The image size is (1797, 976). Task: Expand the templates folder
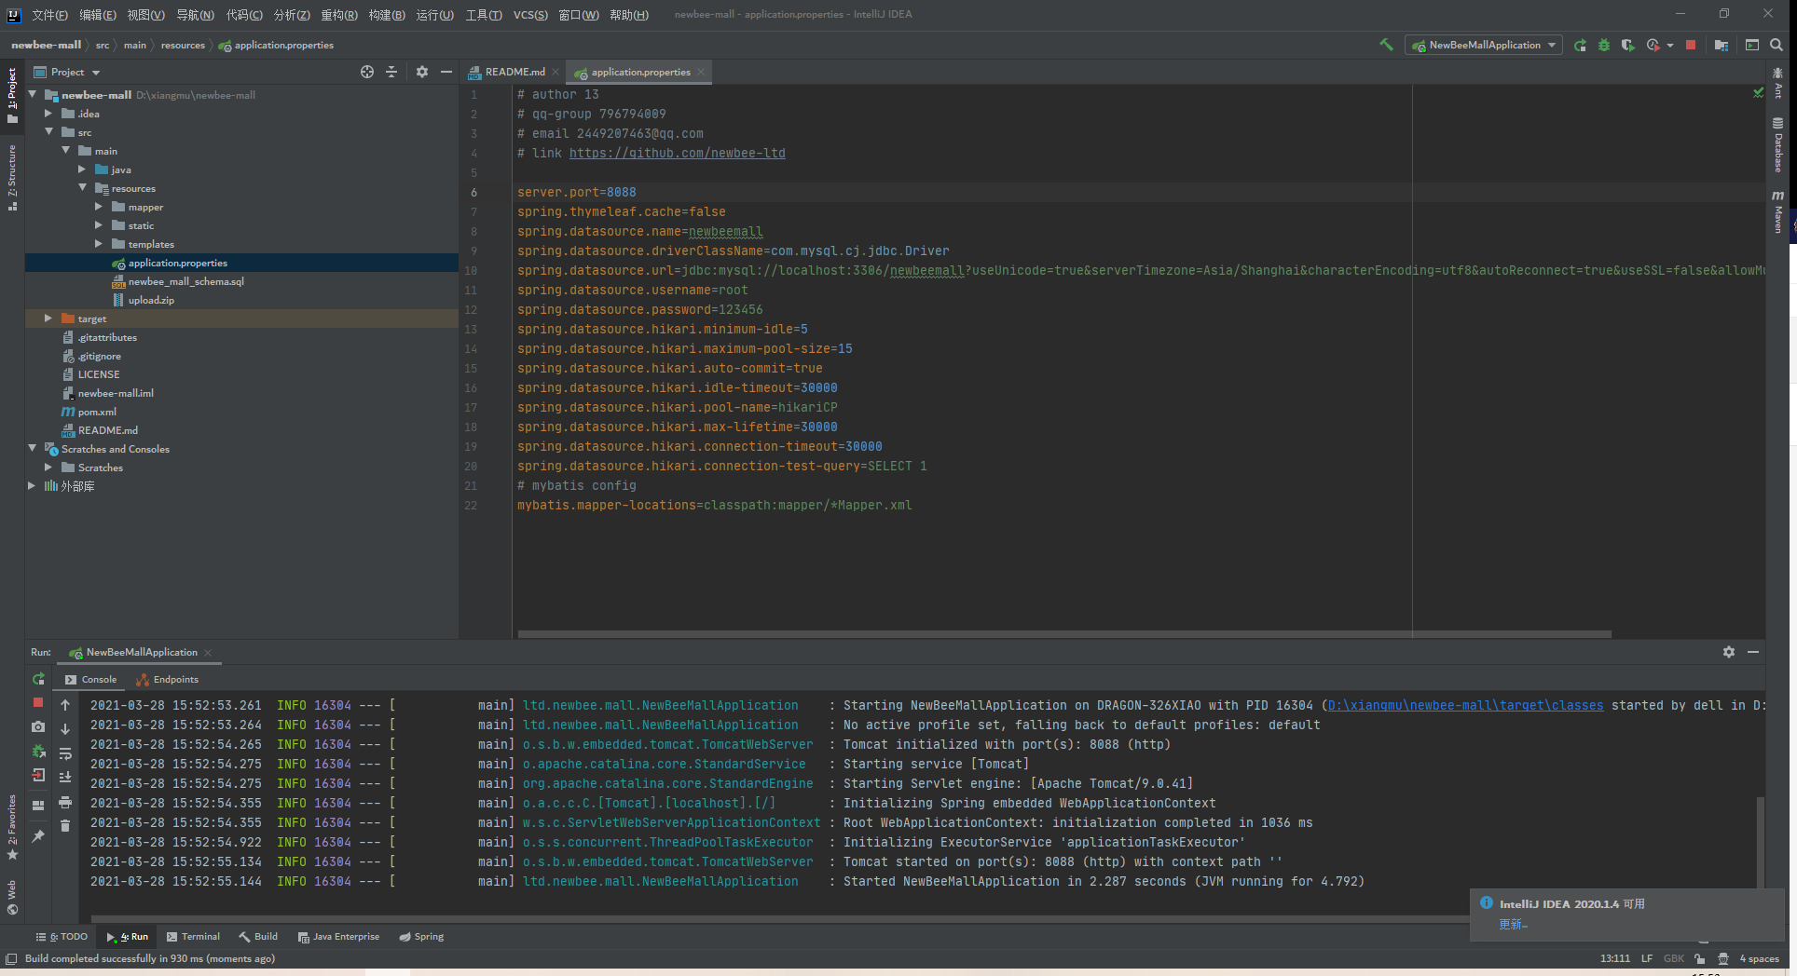[99, 244]
